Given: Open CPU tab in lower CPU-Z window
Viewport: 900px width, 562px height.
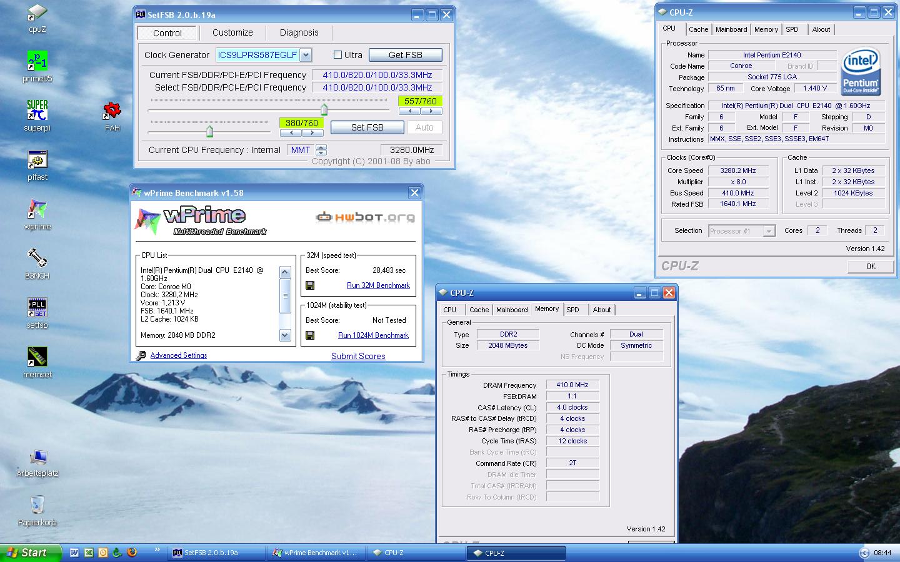Looking at the screenshot, I should 449,310.
